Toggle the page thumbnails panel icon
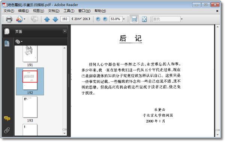225x142 pixels. point(7,44)
